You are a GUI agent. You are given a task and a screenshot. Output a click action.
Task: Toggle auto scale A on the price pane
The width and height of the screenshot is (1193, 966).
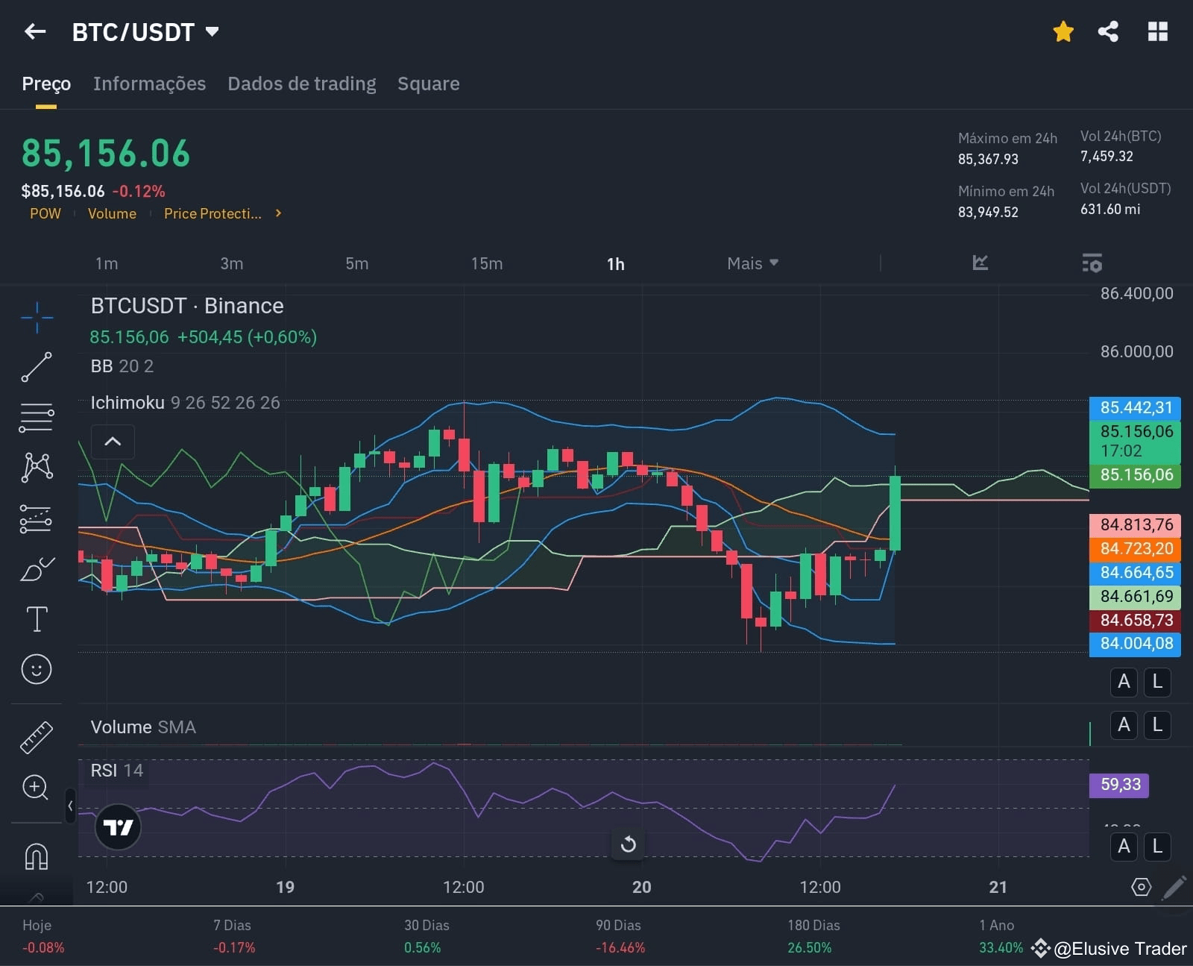(1124, 682)
